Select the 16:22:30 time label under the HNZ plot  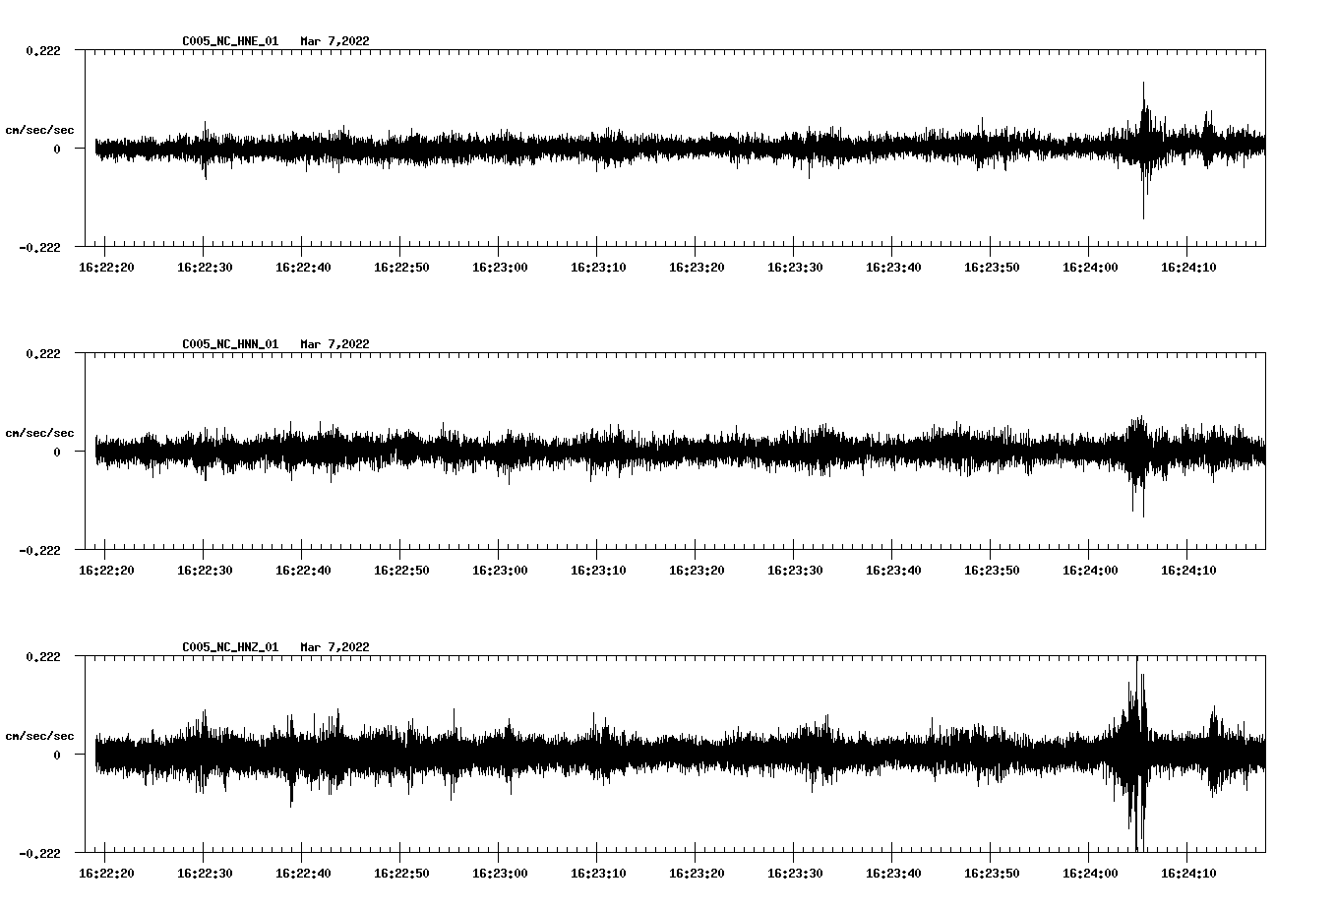pyautogui.click(x=205, y=873)
